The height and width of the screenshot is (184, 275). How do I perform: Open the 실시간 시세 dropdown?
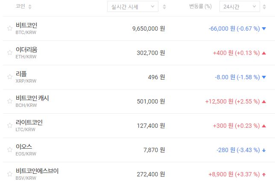click(132, 7)
